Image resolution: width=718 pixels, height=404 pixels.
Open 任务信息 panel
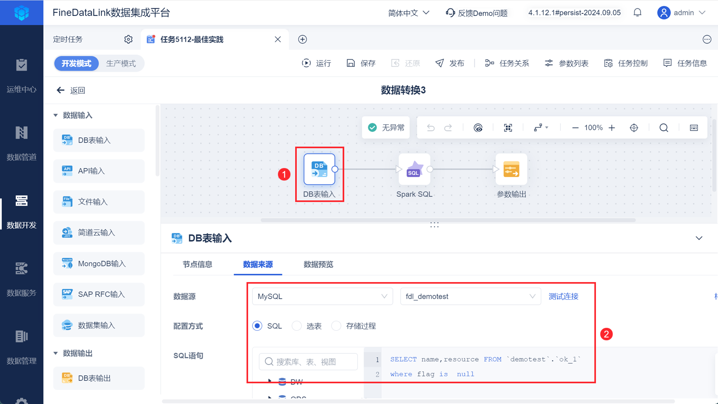pyautogui.click(x=685, y=63)
